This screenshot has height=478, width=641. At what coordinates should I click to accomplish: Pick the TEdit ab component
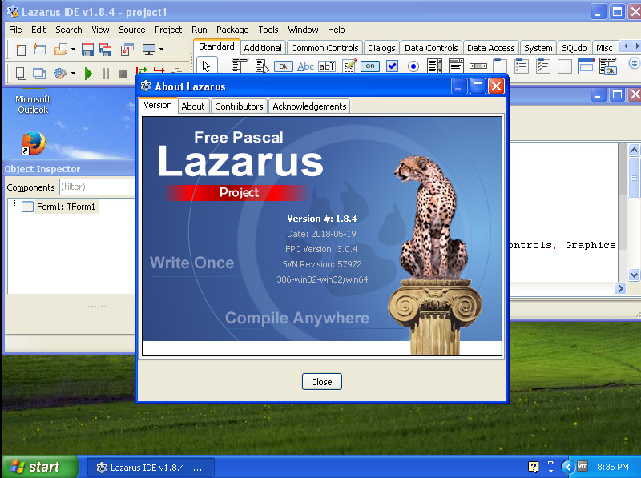327,66
